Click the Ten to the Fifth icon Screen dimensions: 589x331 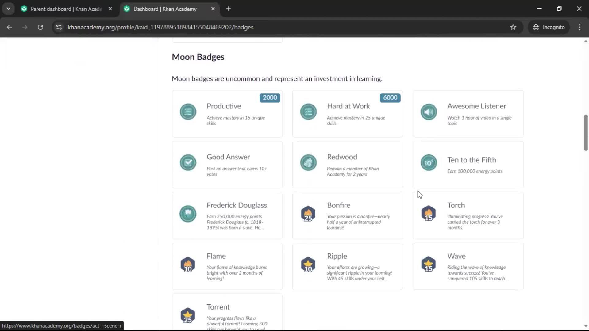(x=429, y=163)
